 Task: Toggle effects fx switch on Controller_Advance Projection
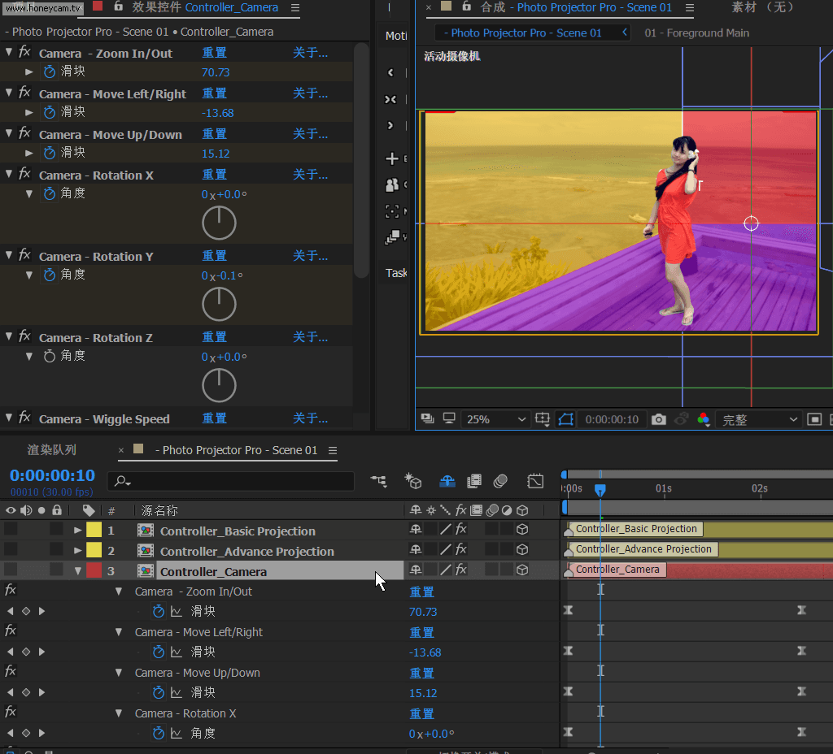click(460, 550)
